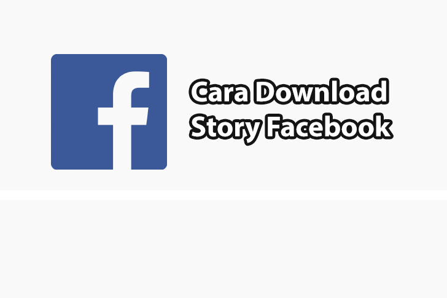
Task: Click the letter b in Facebook
Action: (333, 127)
